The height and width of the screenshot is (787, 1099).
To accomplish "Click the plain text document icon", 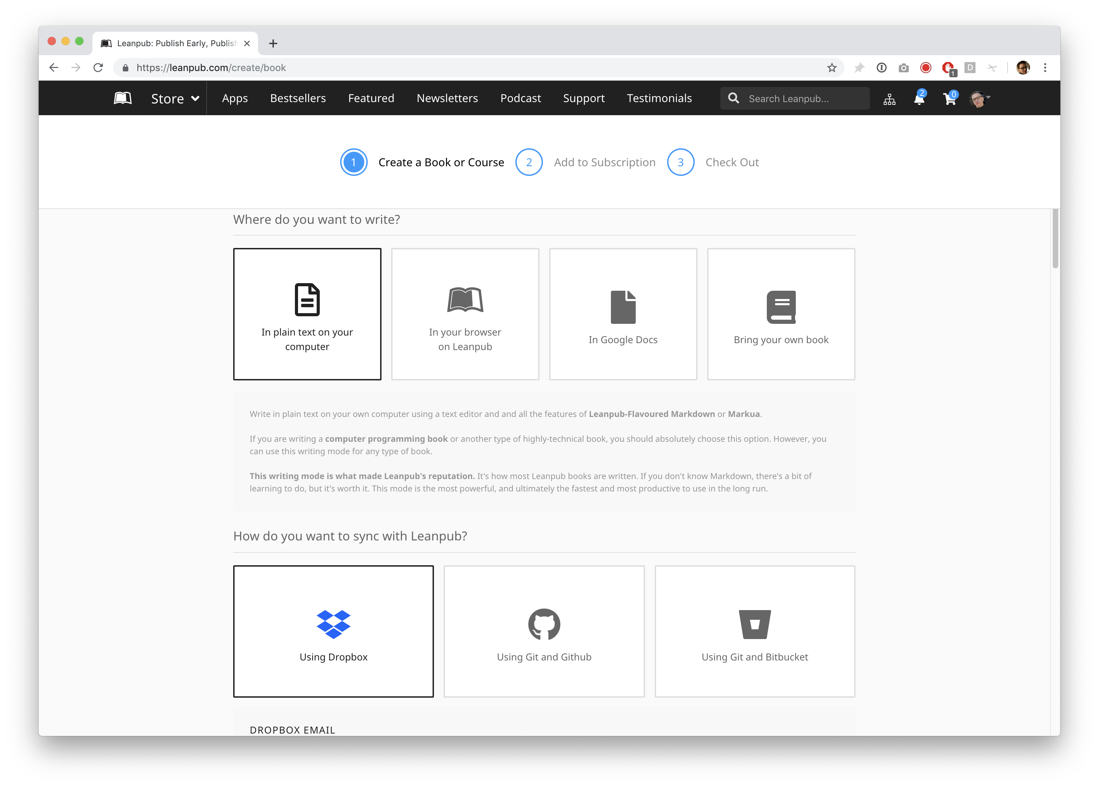I will [x=307, y=299].
